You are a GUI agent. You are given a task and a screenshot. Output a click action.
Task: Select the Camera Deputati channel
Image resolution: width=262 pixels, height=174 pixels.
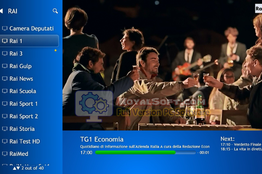(x=29, y=29)
